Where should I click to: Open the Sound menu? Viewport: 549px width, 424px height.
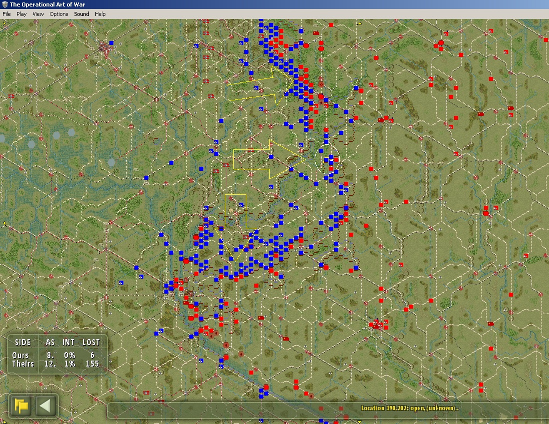pos(81,14)
